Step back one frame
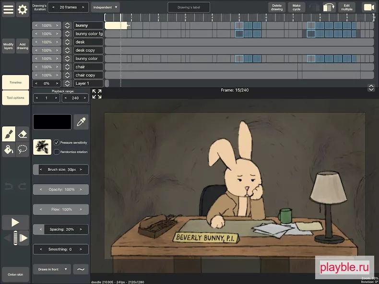Viewport: 379px width, 284px height. click(7, 238)
